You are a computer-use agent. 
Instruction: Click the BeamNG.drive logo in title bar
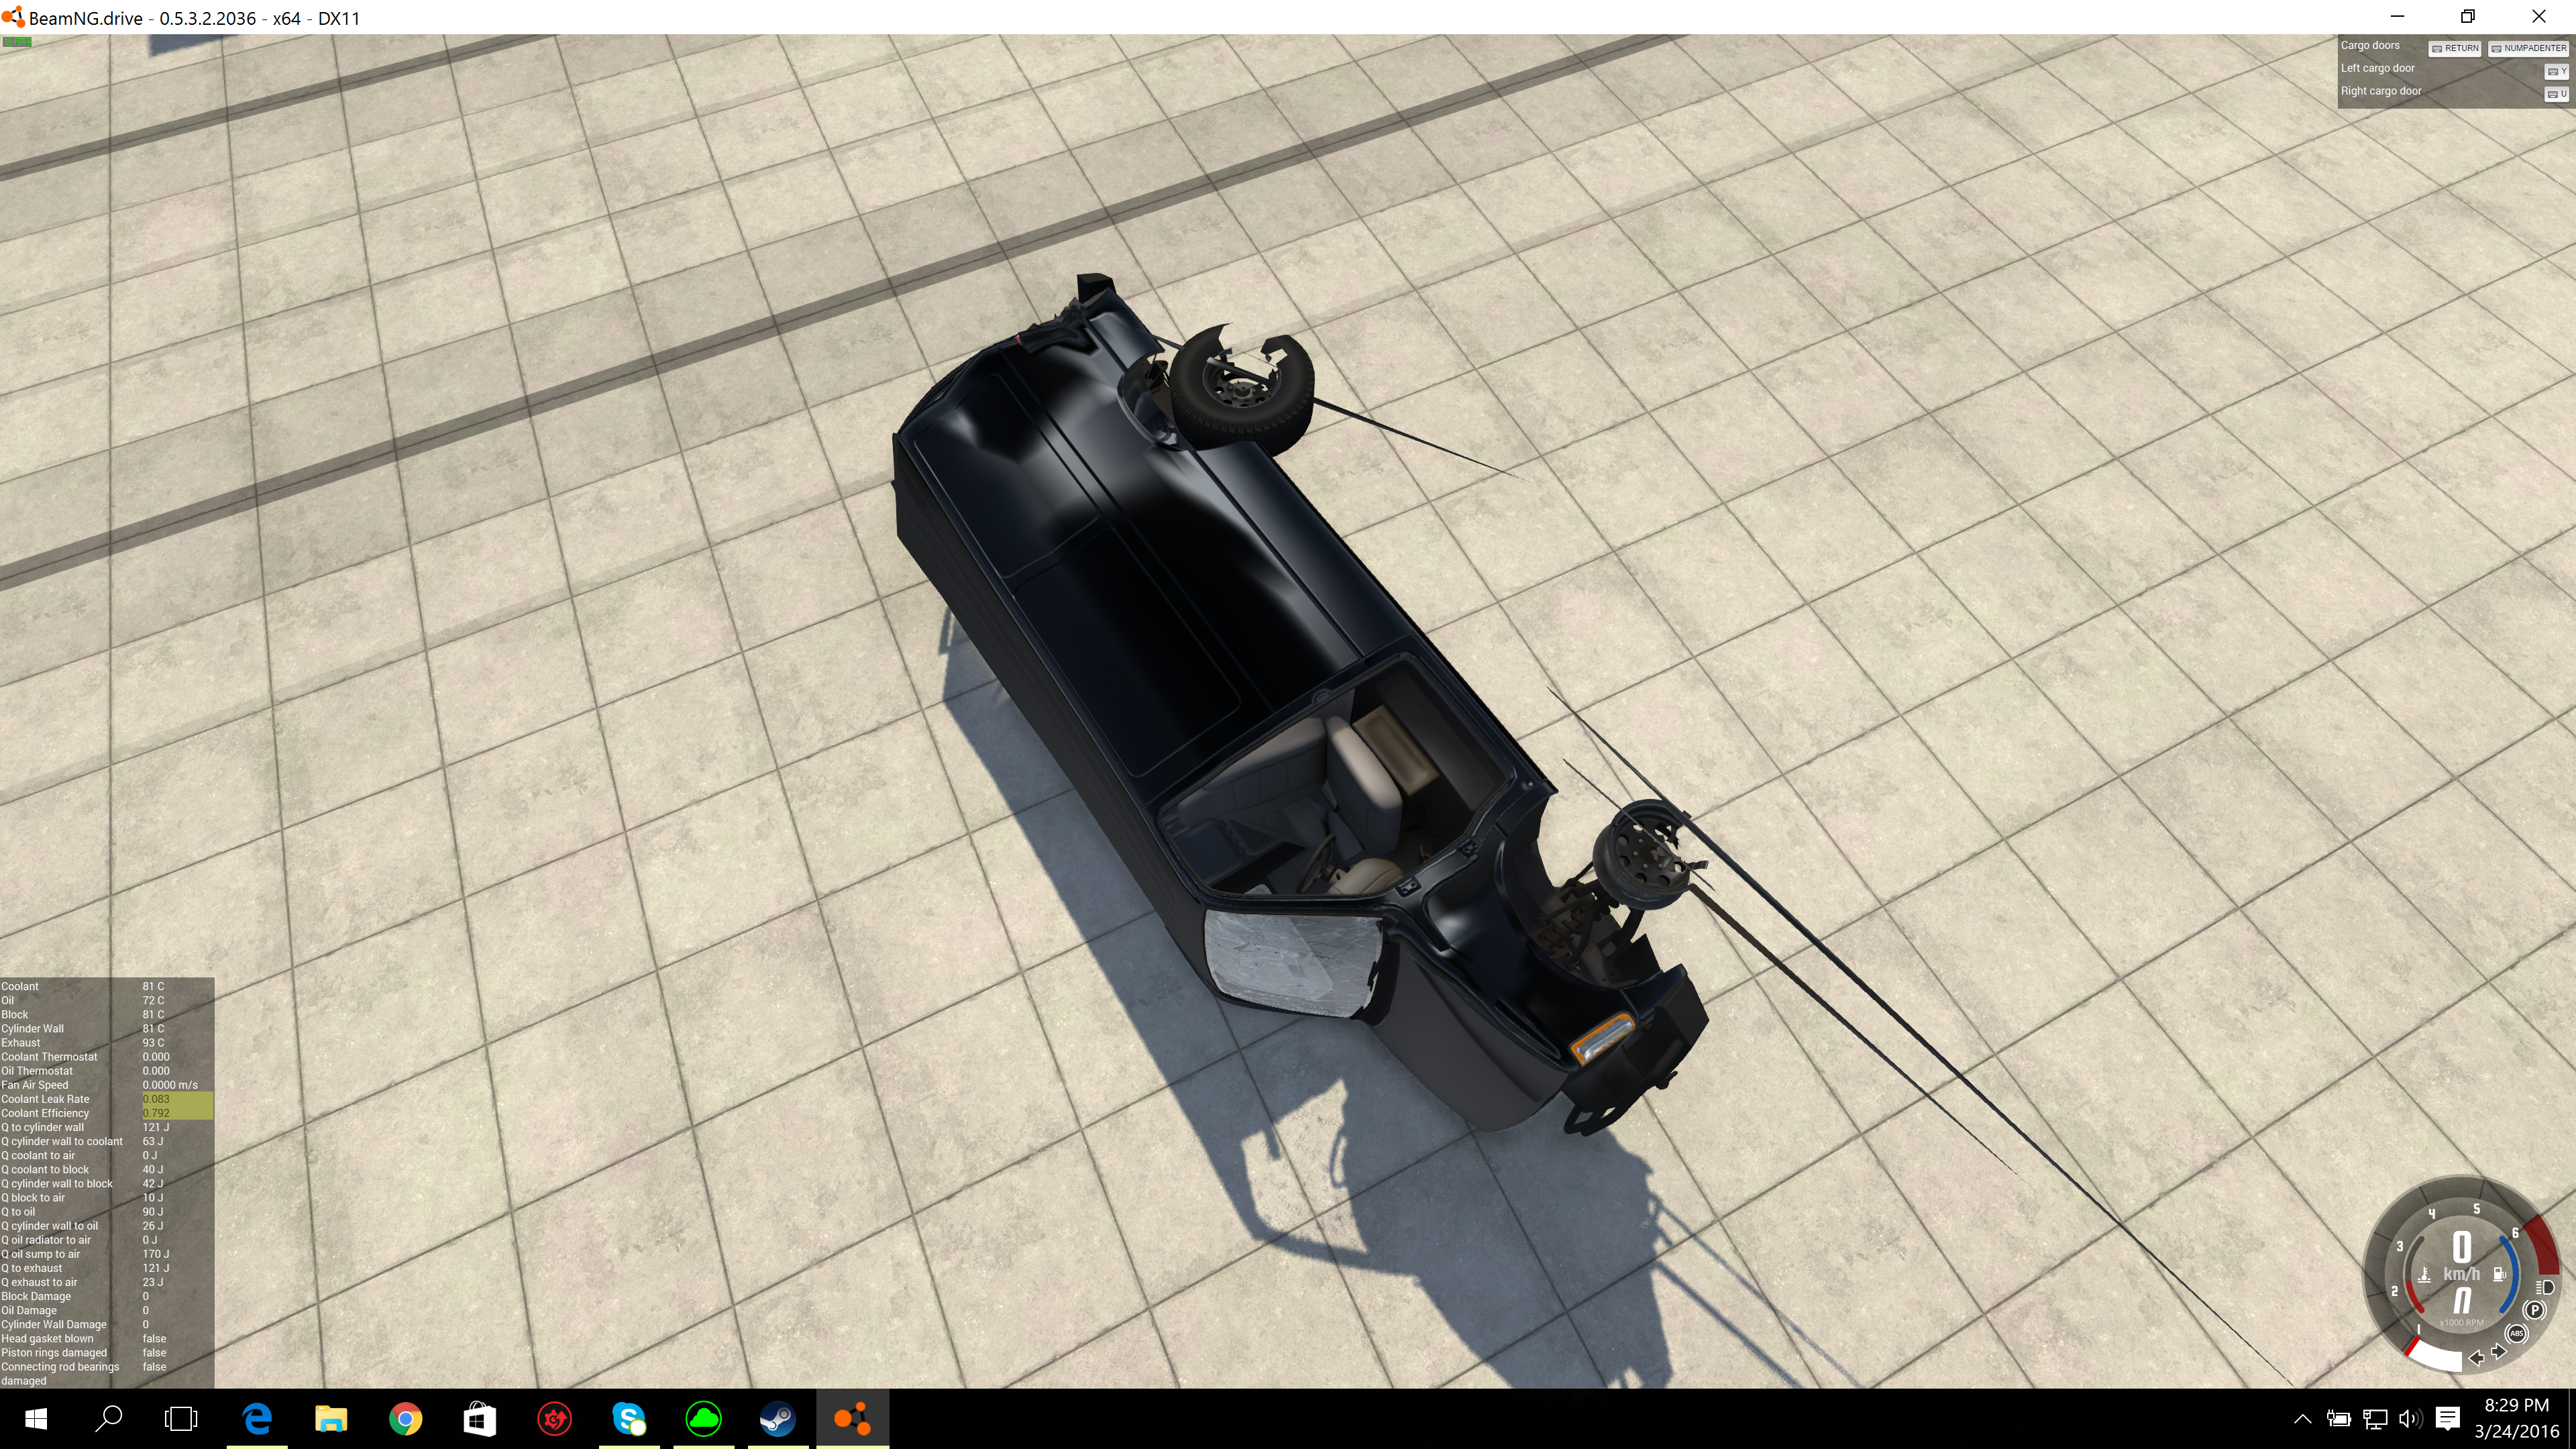coord(13,17)
